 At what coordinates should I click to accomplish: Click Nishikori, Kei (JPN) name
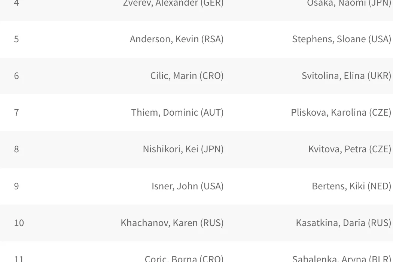tap(183, 149)
